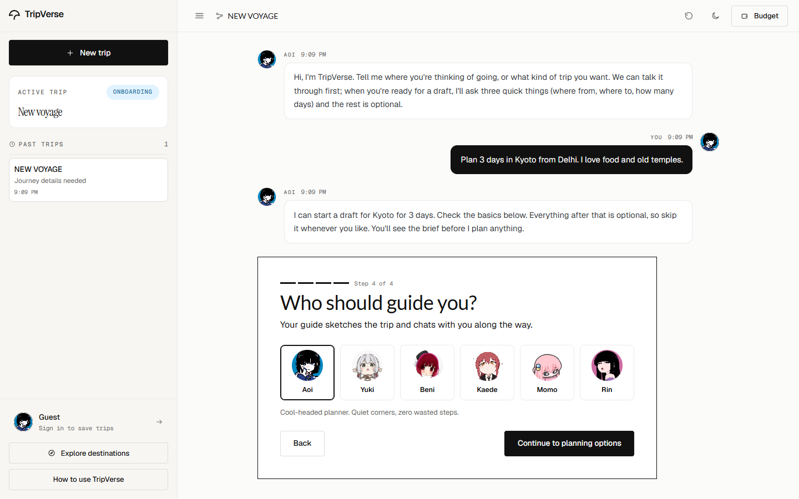Select Momo as guide
The image size is (799, 499).
pyautogui.click(x=547, y=373)
